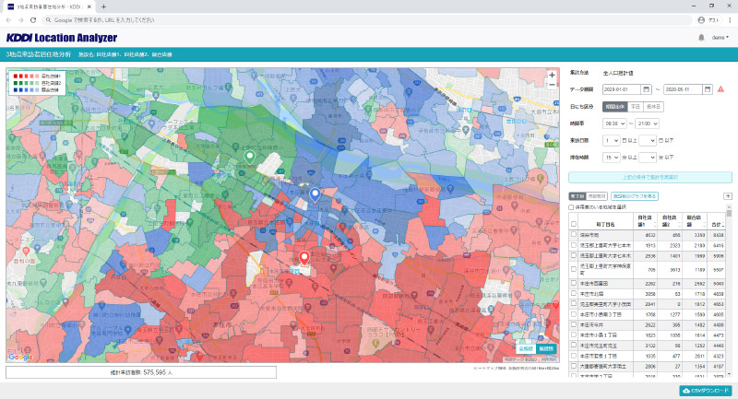Click the end date field 2020-05-11
Screen dimensions: 738x399
click(683, 89)
